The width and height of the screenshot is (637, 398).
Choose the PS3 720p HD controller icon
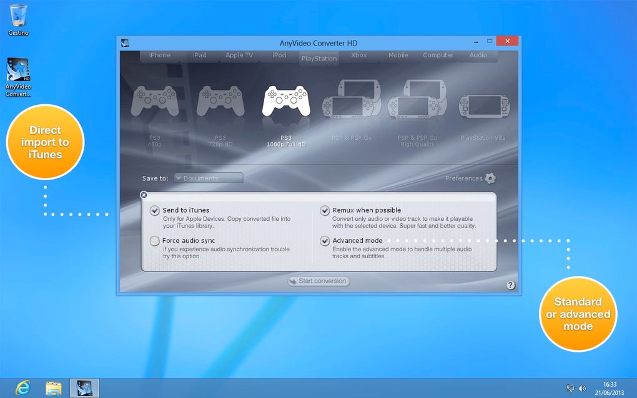point(220,102)
